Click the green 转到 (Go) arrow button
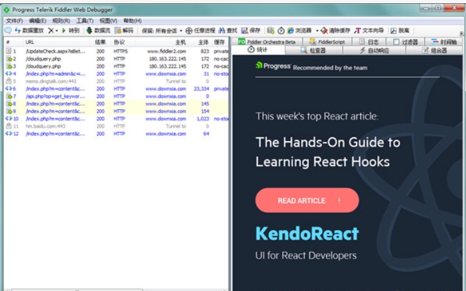Screen dimensions: 466x291 [x=70, y=31]
